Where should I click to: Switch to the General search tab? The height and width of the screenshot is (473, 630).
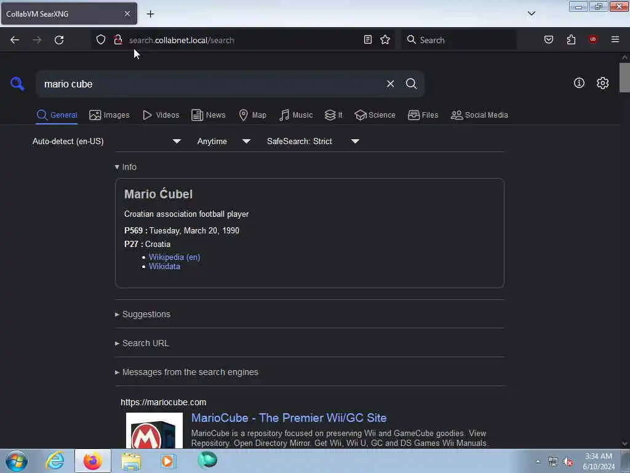click(57, 115)
